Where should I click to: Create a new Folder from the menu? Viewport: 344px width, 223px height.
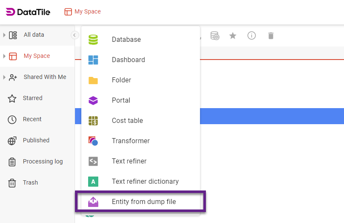(122, 80)
